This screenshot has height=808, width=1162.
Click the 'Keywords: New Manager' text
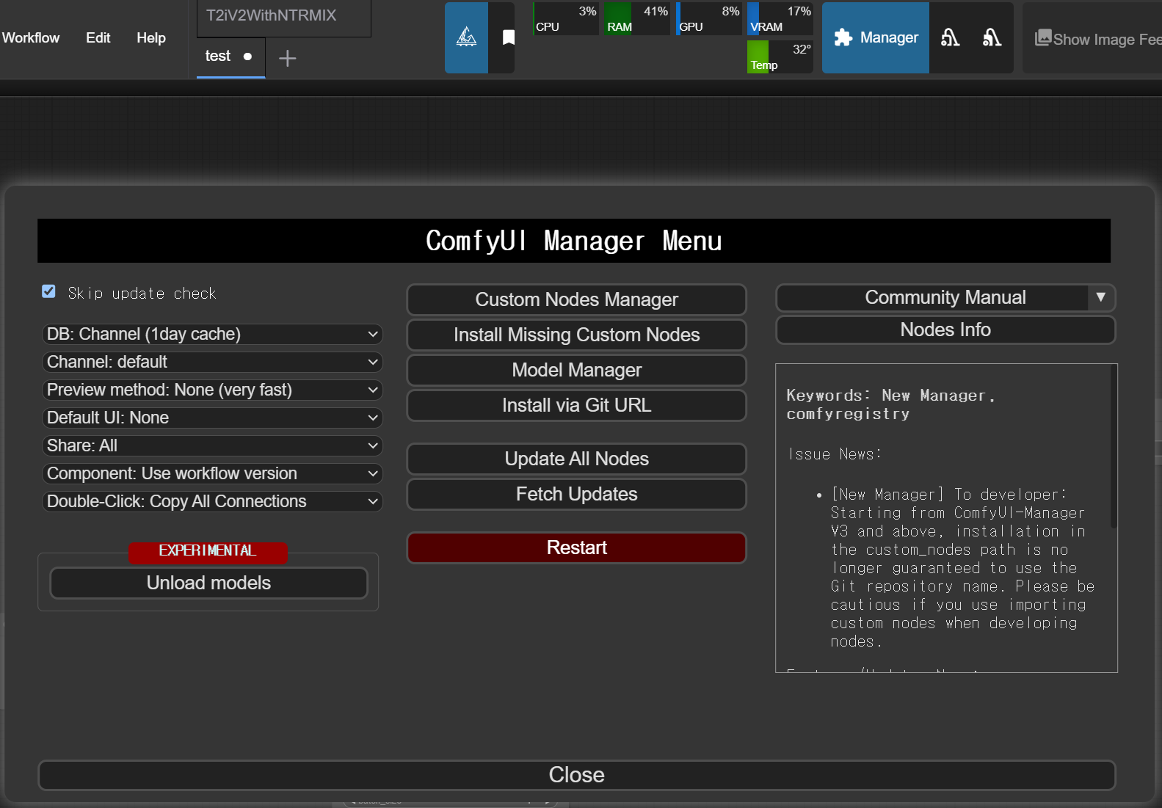[x=890, y=396]
